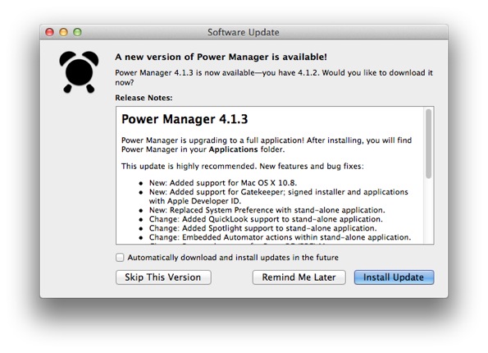Click the '4.1.3 is now available' message text
The image size is (488, 353).
point(274,77)
